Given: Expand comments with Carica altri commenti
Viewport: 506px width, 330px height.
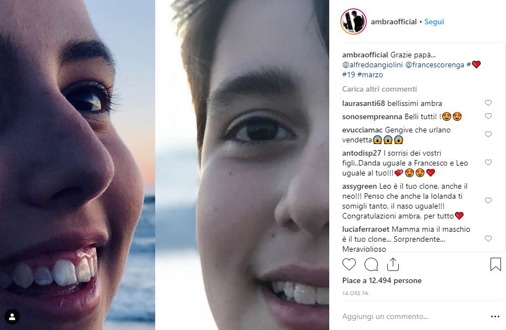Looking at the screenshot, I should pyautogui.click(x=379, y=89).
